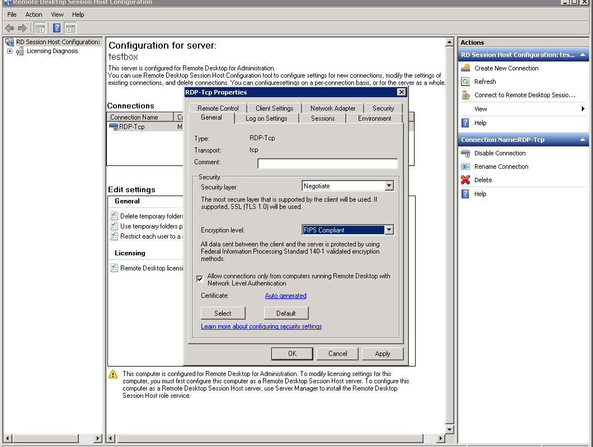Image resolution: width=593 pixels, height=447 pixels.
Task: Click the vertical scrollbar down arrow
Action: click(449, 429)
